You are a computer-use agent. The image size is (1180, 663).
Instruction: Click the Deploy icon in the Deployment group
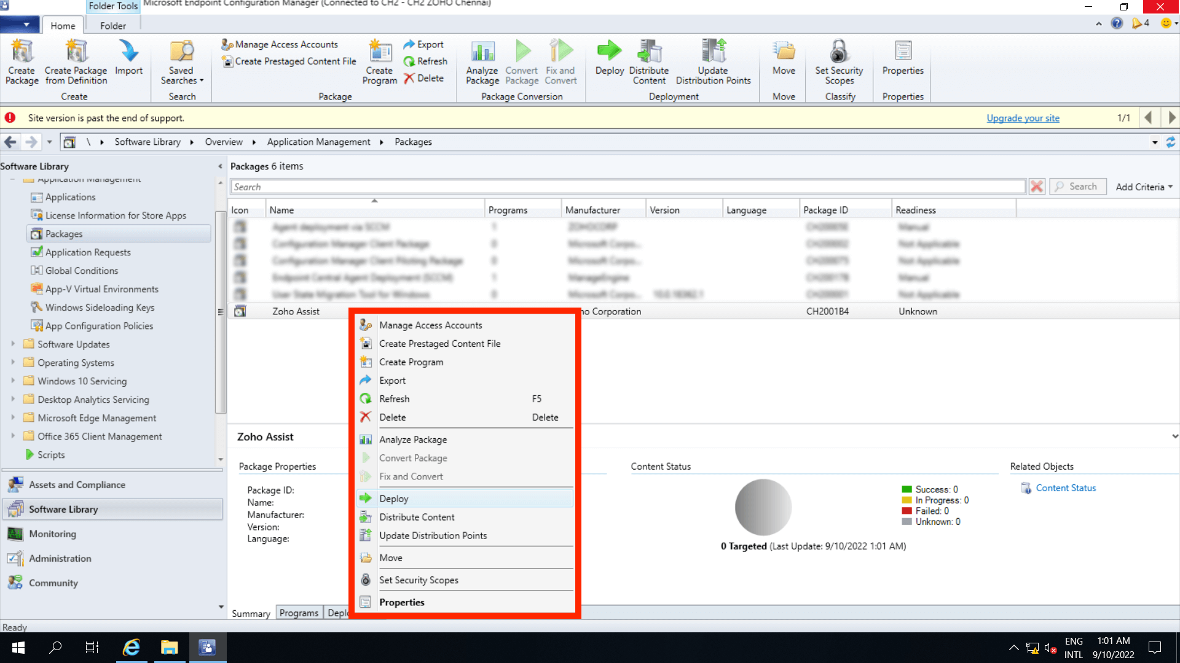pos(609,61)
